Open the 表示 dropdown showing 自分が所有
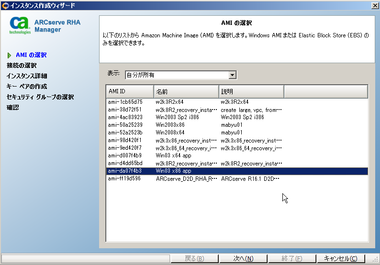This screenshot has width=380, height=265. 180,75
